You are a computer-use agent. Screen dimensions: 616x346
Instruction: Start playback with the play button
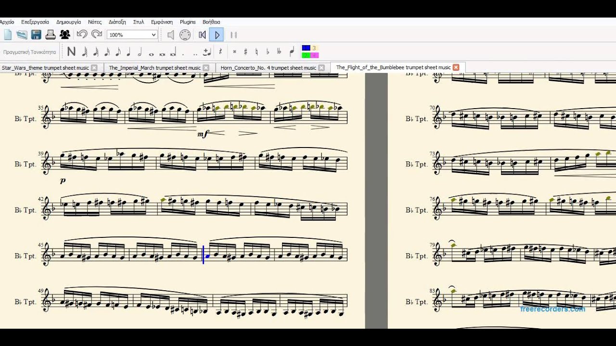pyautogui.click(x=217, y=35)
